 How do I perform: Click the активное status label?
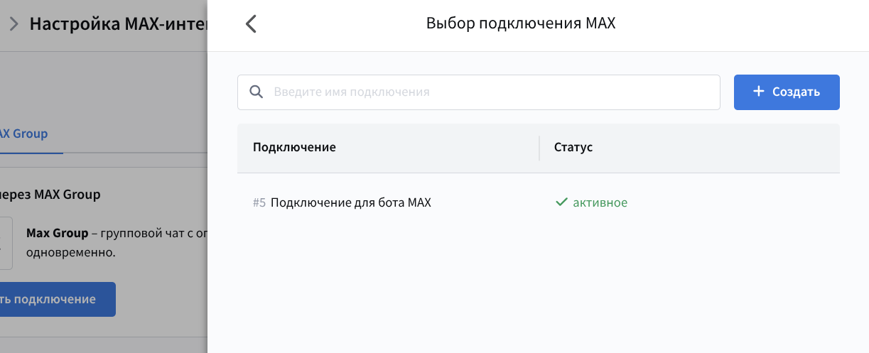pos(600,203)
